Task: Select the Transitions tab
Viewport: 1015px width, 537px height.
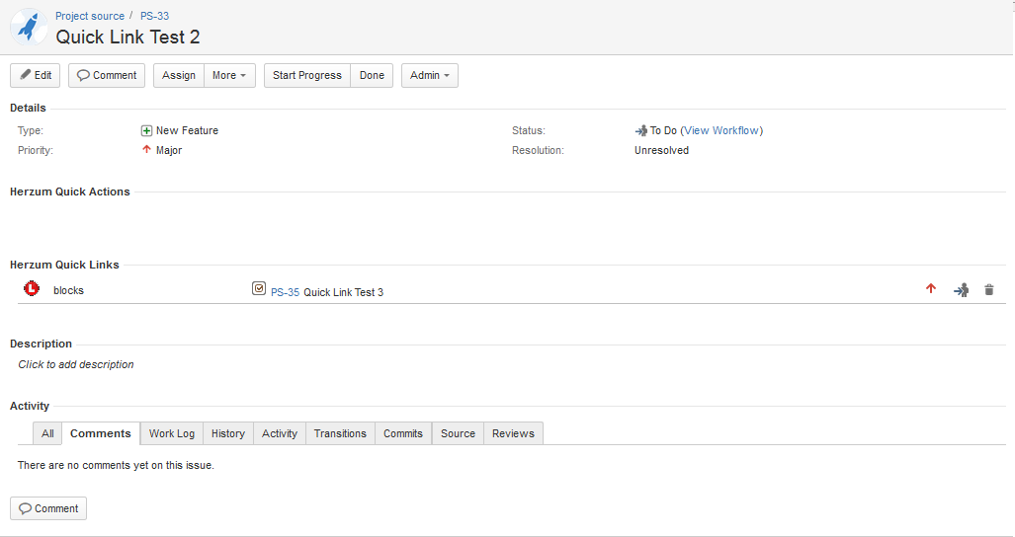Action: point(340,433)
